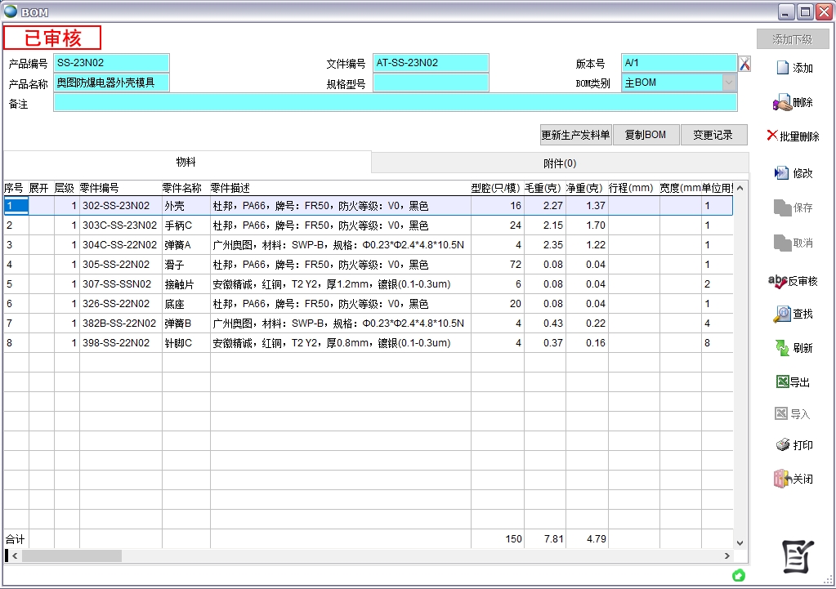Select the 物料 tab
The height and width of the screenshot is (589, 836).
pyautogui.click(x=186, y=163)
